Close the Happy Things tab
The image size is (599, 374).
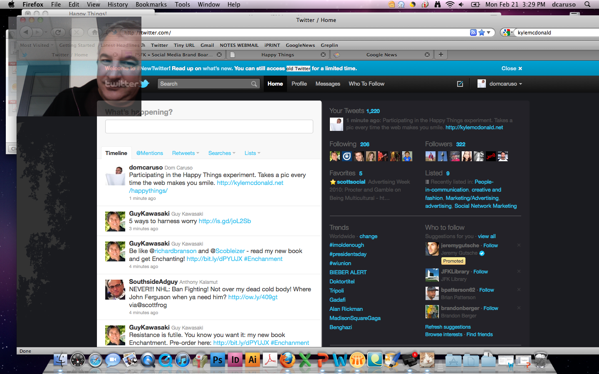[x=323, y=55]
